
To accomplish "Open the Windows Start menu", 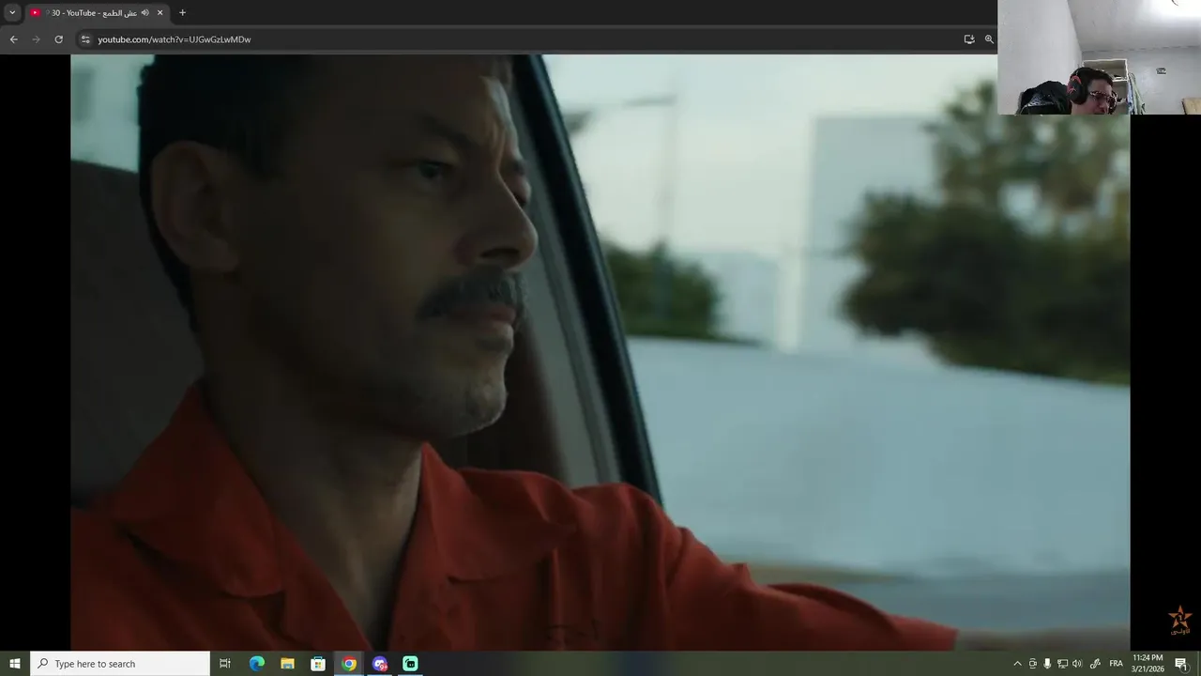I will [15, 664].
